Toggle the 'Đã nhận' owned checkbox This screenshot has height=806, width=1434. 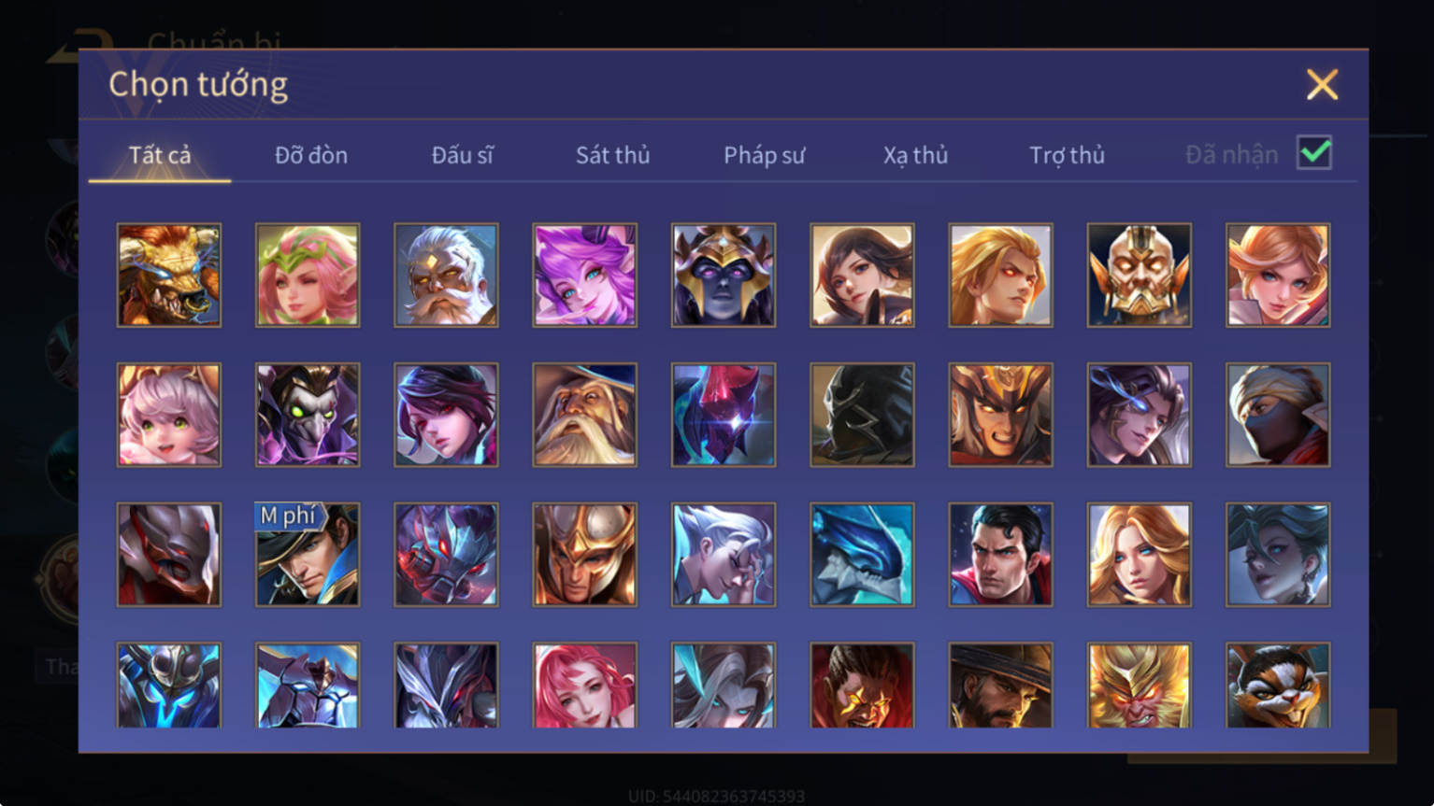tap(1313, 152)
